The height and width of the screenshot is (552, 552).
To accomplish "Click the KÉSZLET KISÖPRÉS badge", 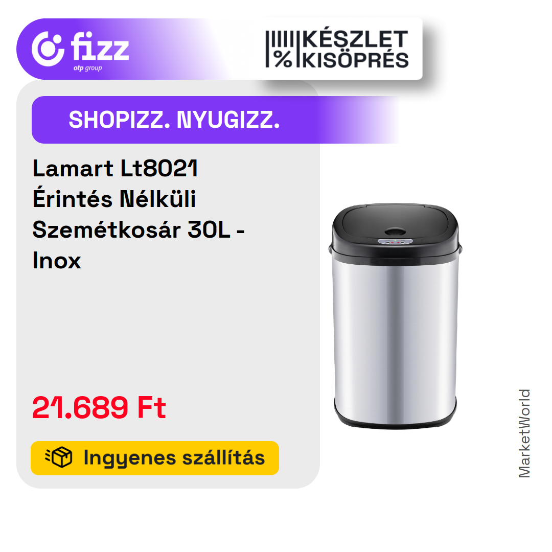I will pos(337,49).
